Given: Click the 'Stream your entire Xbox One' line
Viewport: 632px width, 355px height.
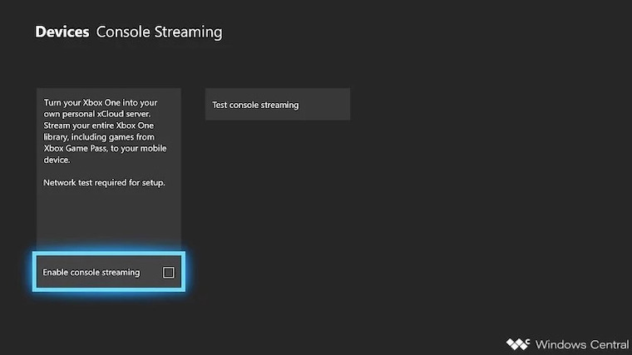Looking at the screenshot, I should pos(100,124).
